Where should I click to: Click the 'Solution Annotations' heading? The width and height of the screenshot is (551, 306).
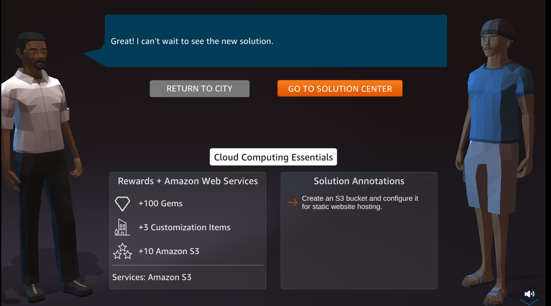[x=359, y=181]
